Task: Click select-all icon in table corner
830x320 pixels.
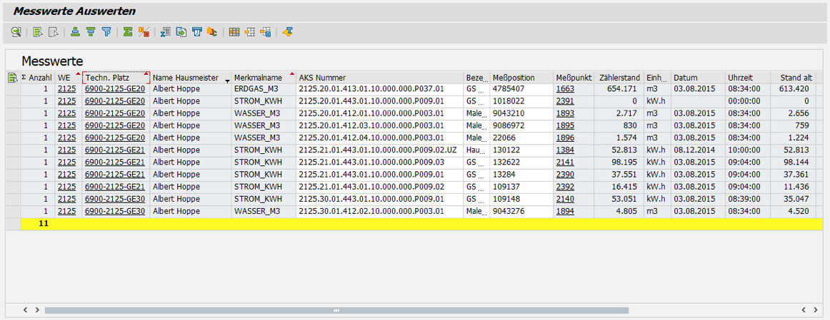Action: point(12,78)
